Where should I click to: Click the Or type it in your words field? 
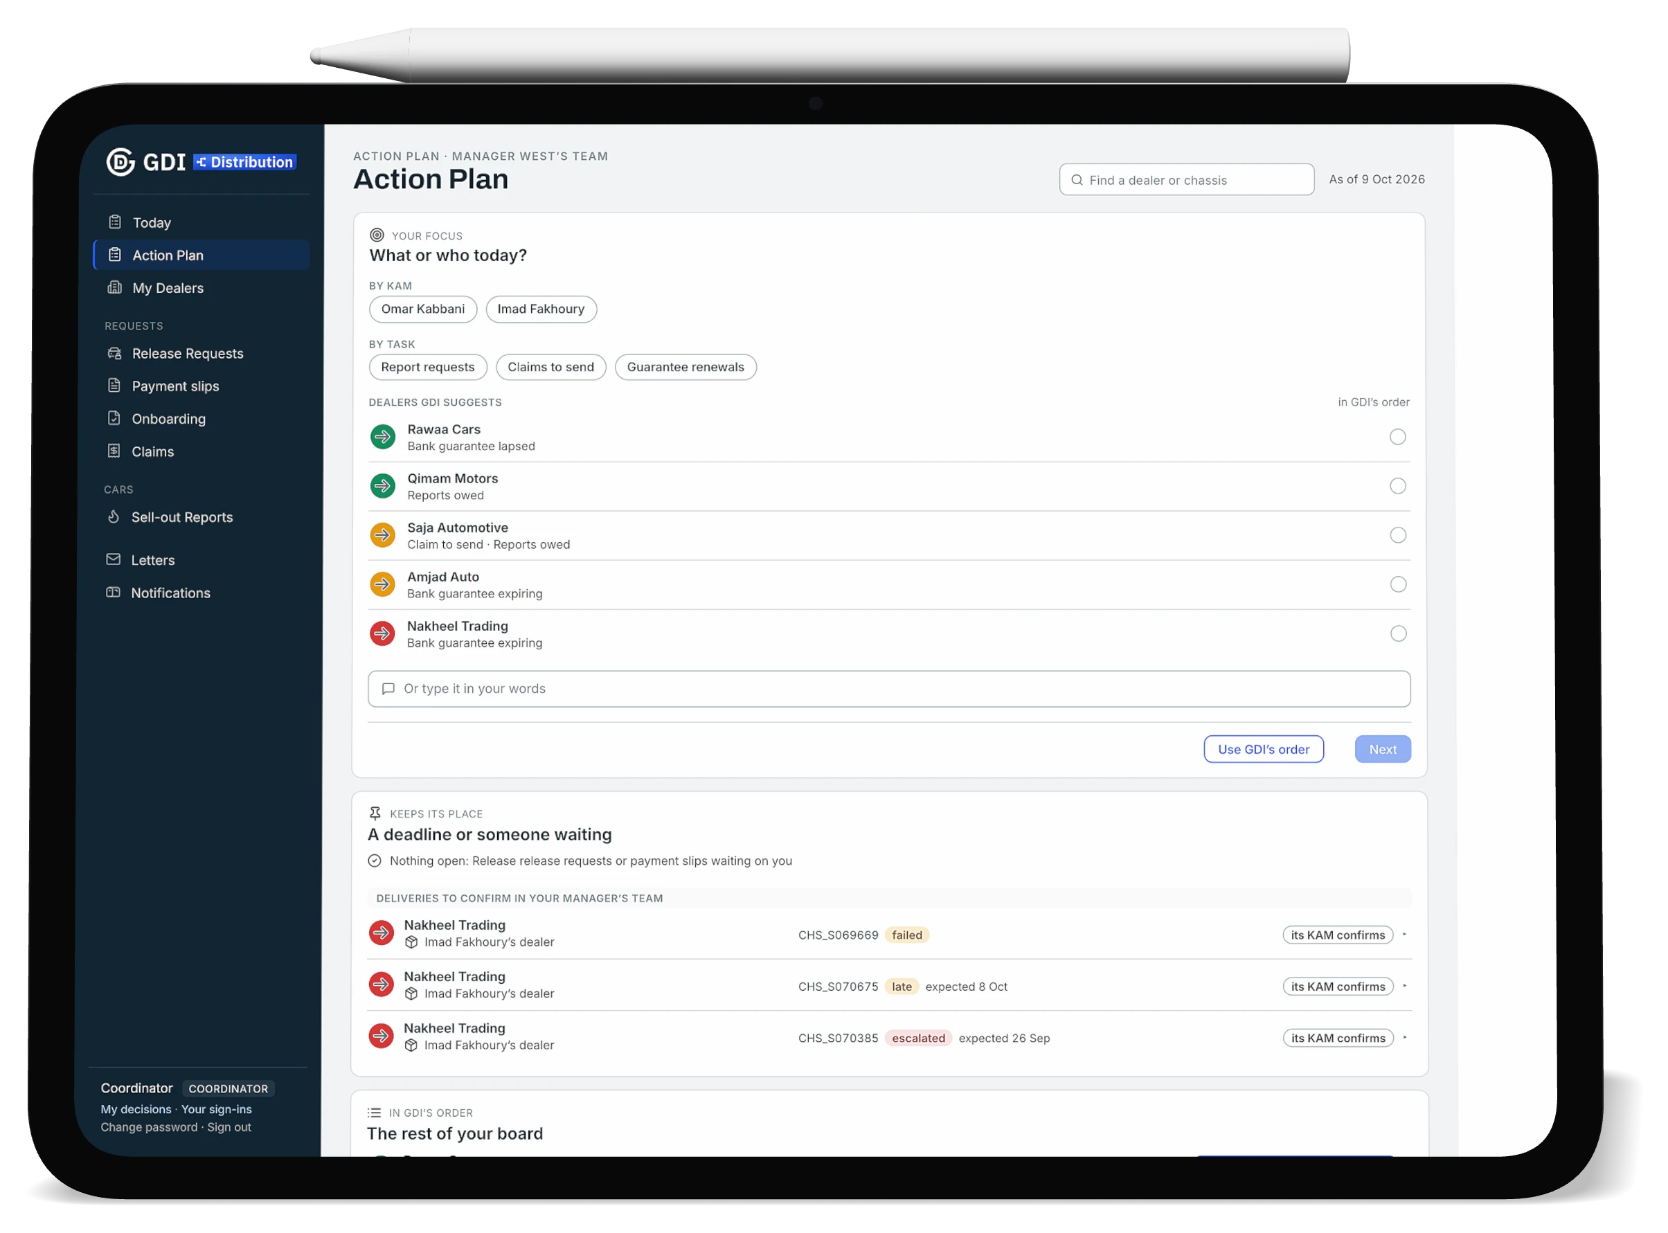[890, 690]
